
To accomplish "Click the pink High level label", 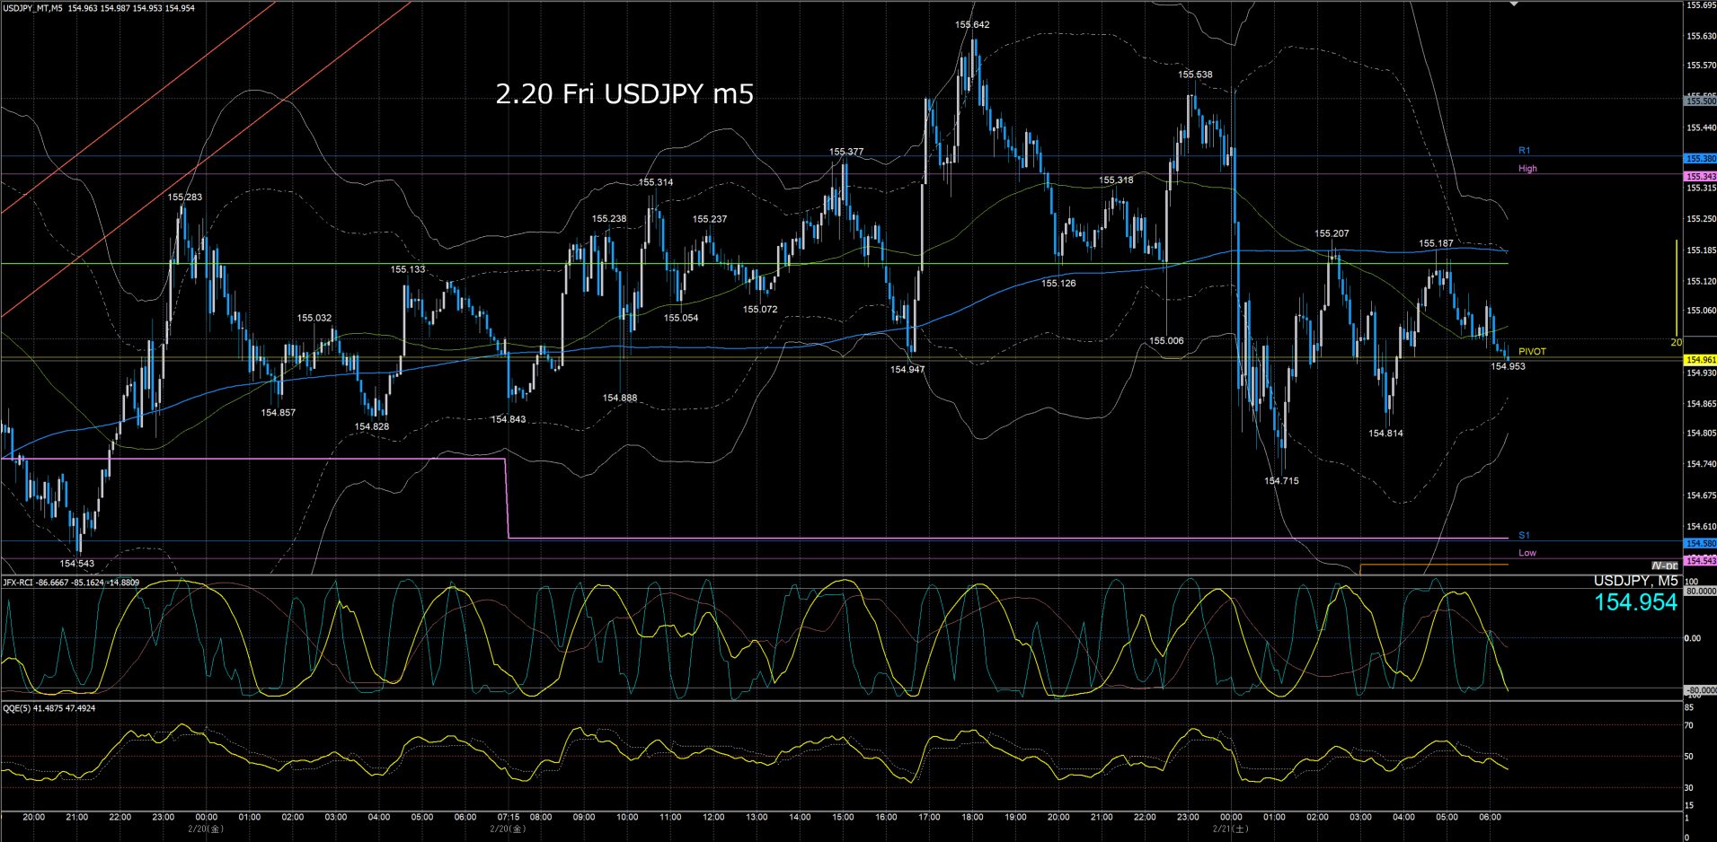I will tap(1527, 169).
